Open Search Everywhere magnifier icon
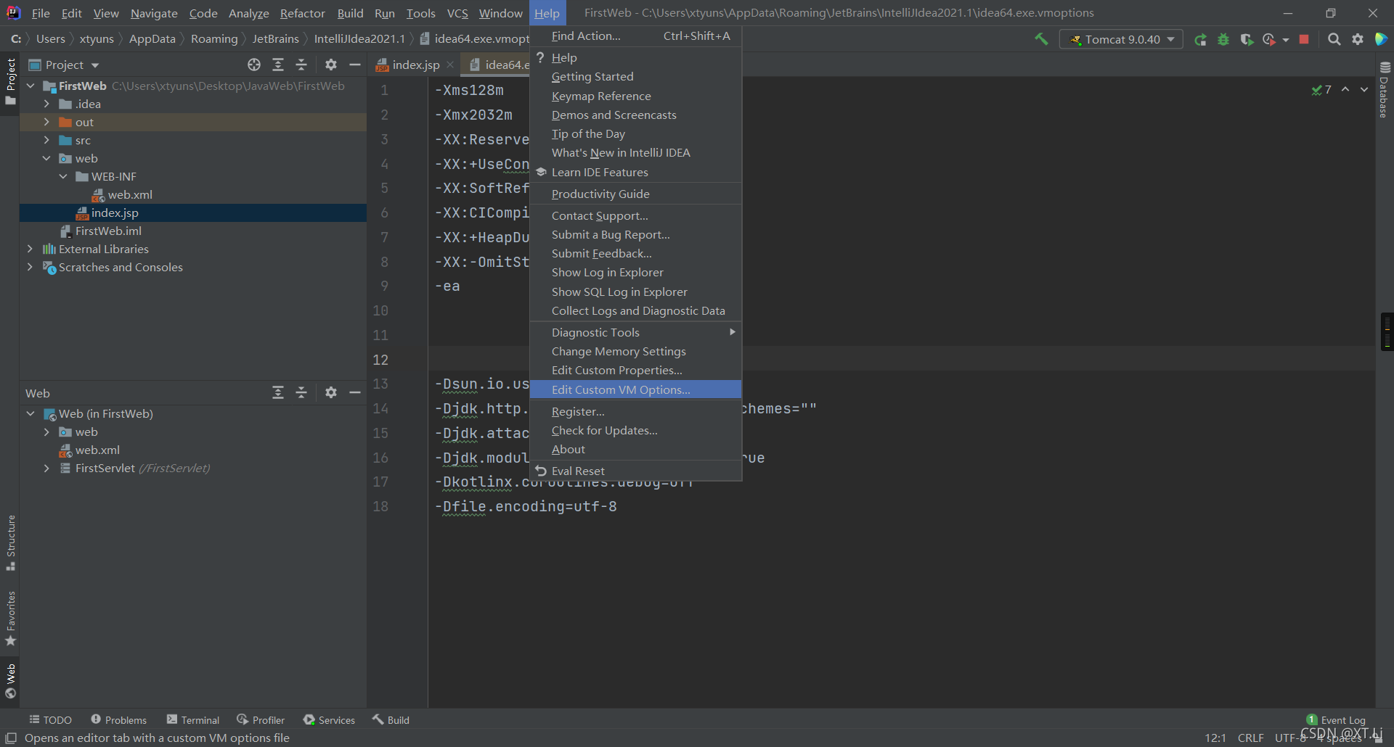Image resolution: width=1394 pixels, height=747 pixels. coord(1334,39)
